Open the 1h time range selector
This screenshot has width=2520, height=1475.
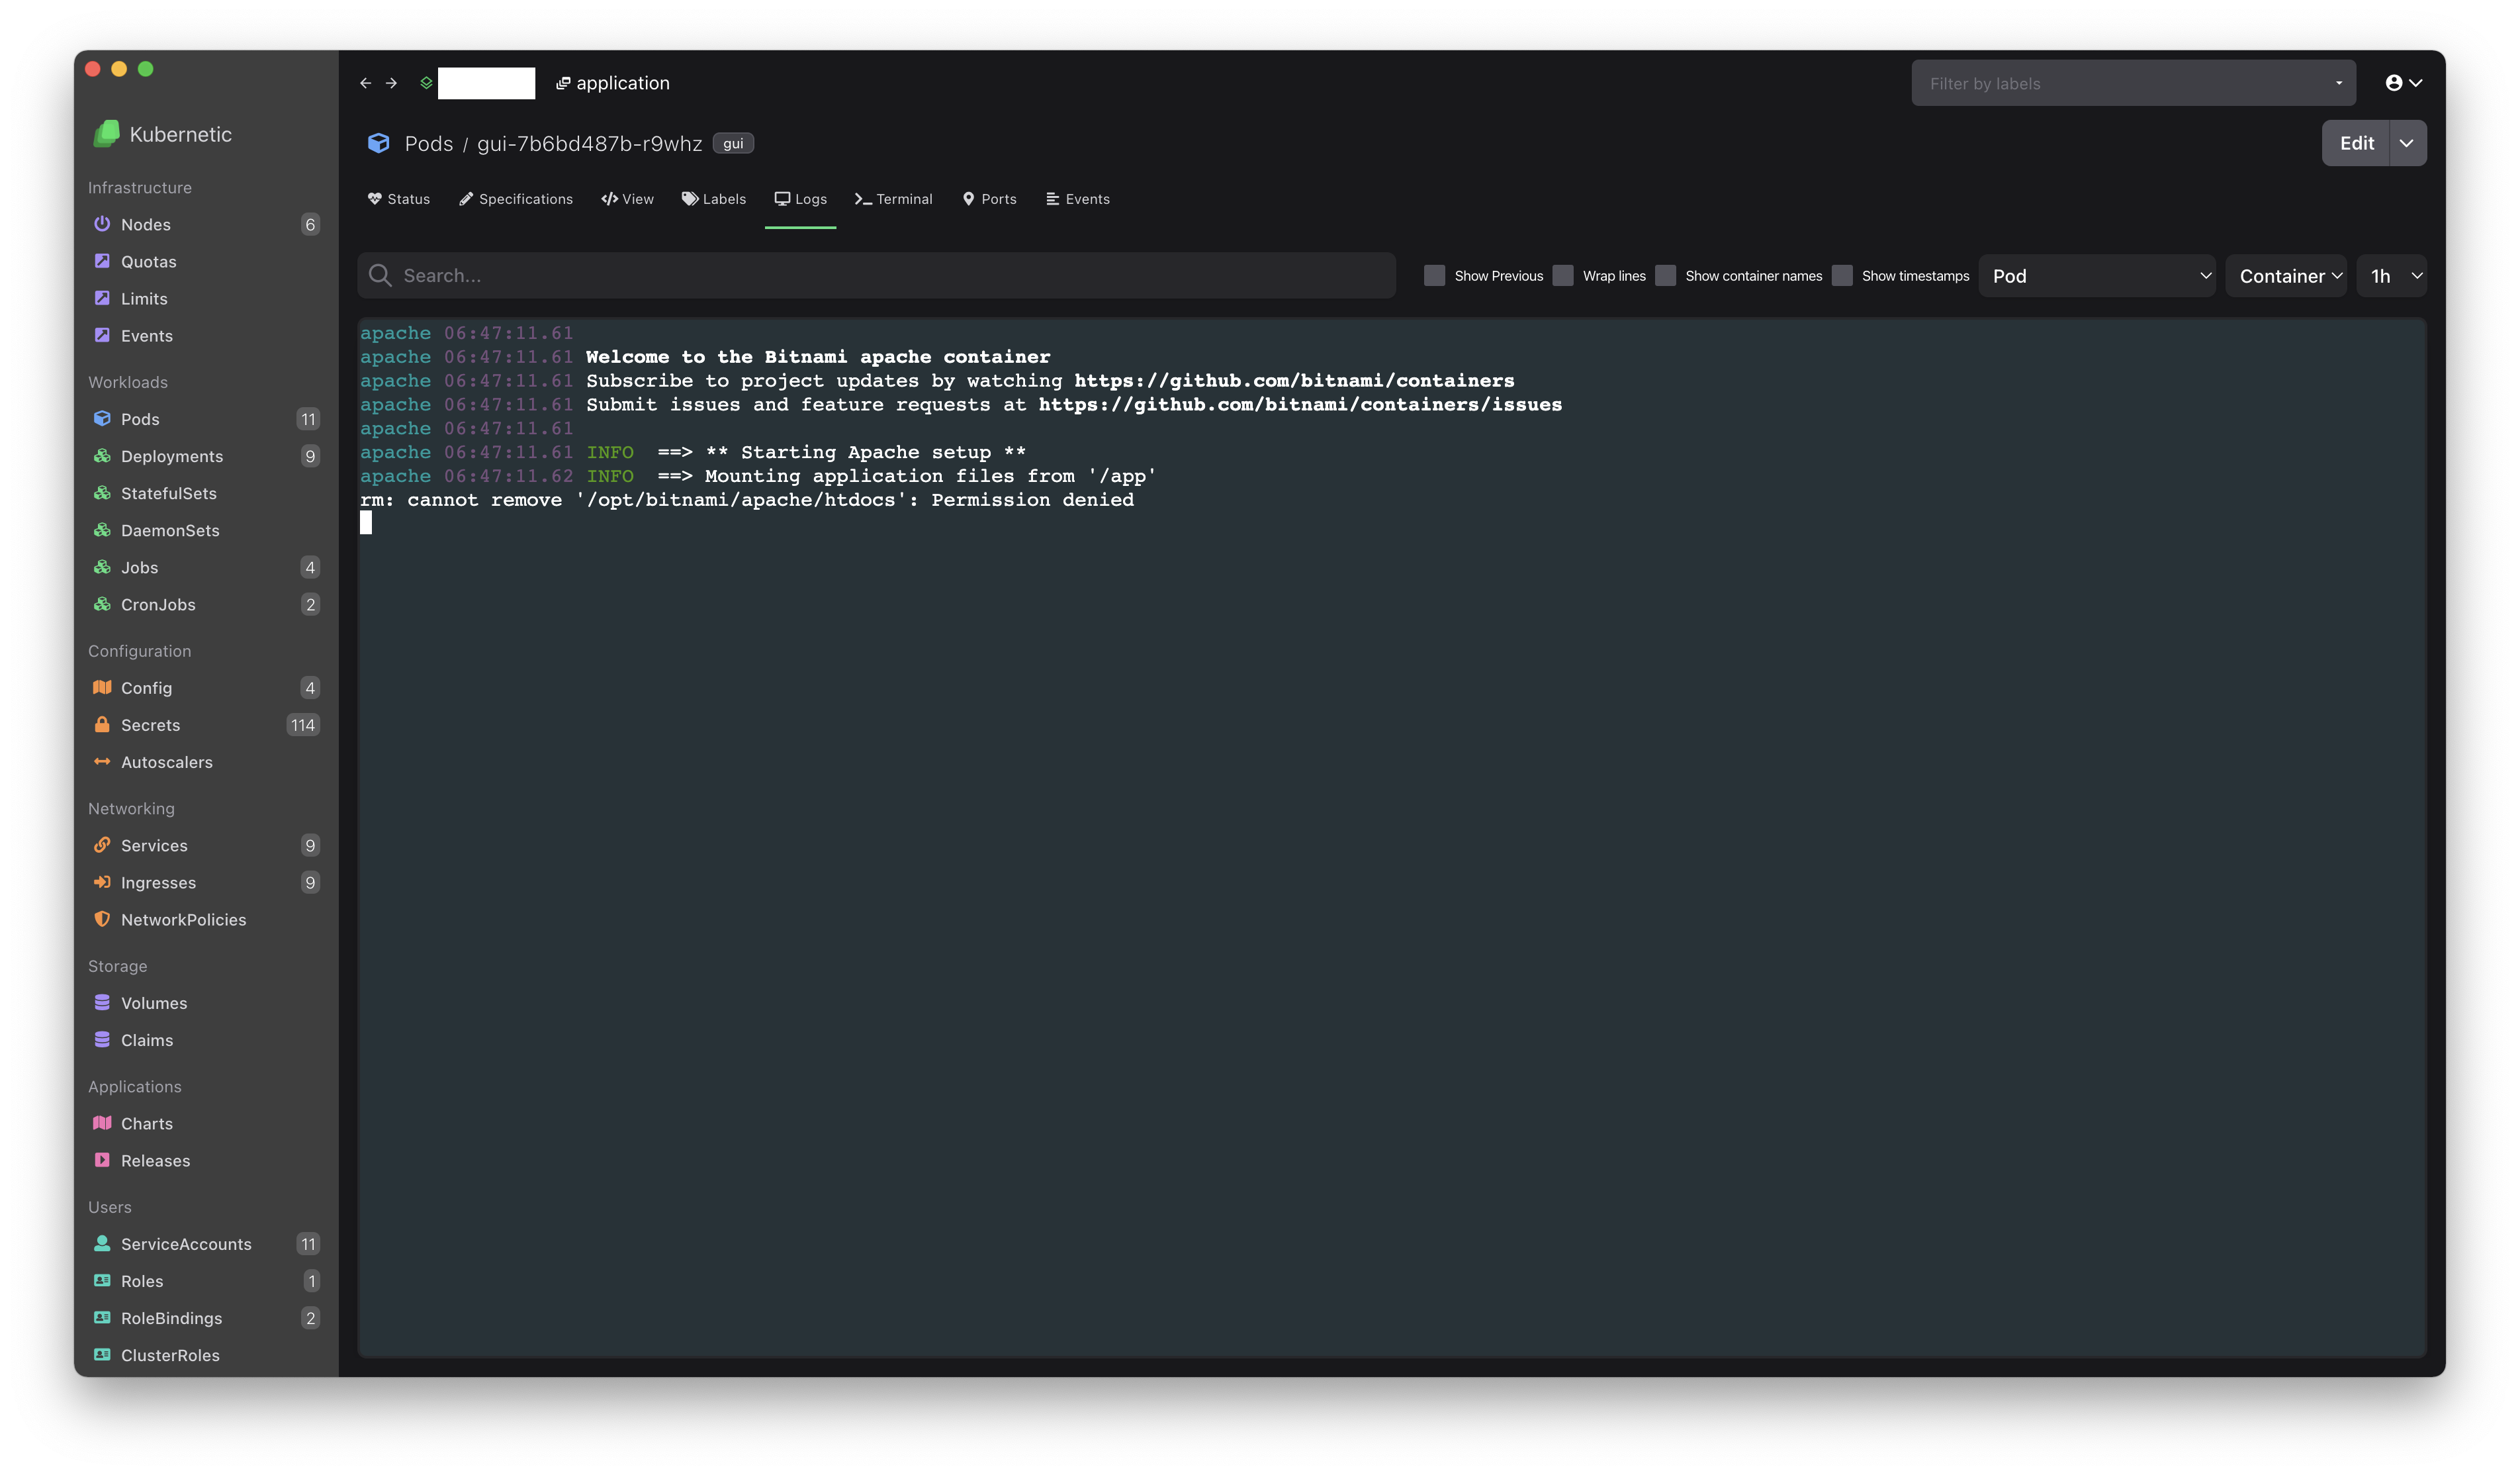coord(2392,275)
